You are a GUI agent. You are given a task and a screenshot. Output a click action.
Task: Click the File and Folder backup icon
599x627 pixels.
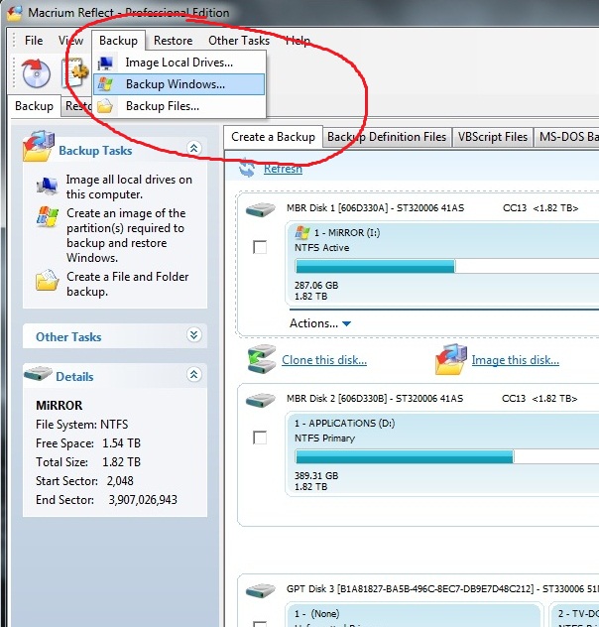pyautogui.click(x=46, y=282)
